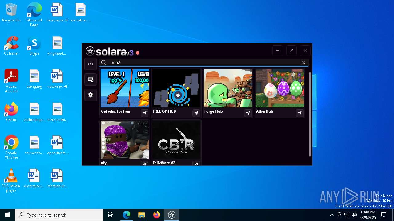Execute the "AtherHub" script
Screen dimensions: 394x221
click(x=300, y=113)
